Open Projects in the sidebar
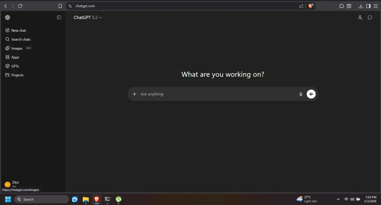 (33, 75)
